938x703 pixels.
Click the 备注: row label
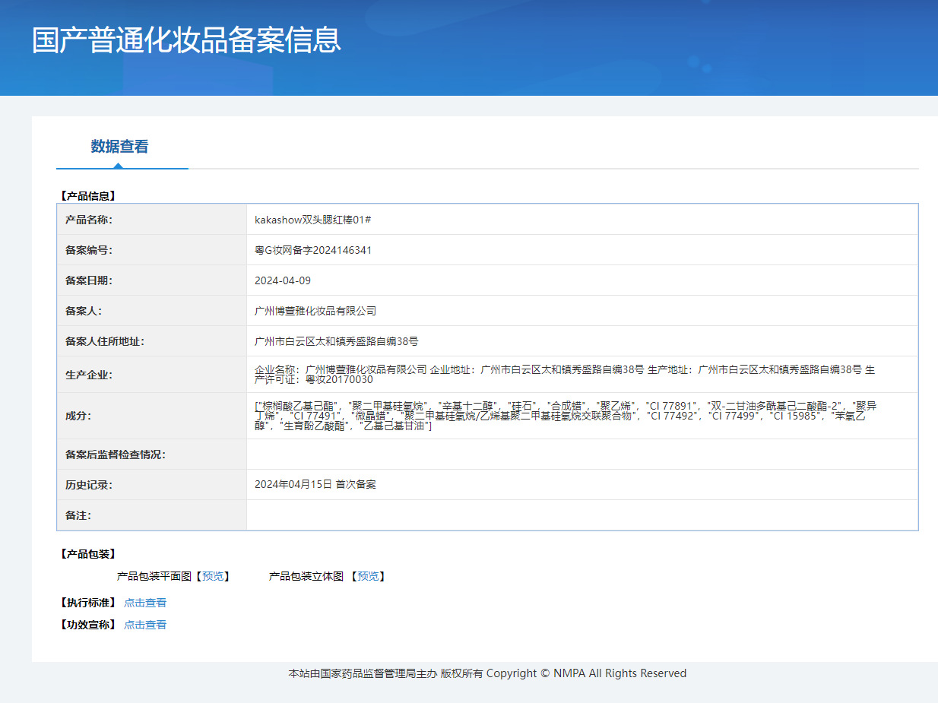[78, 515]
